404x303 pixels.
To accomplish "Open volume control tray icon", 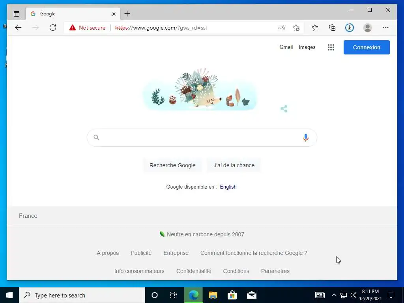I will click(x=353, y=295).
